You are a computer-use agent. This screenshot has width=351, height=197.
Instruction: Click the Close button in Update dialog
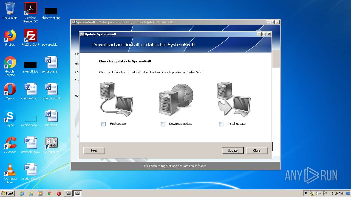pyautogui.click(x=257, y=150)
